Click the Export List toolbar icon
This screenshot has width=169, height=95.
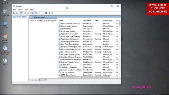28,13
